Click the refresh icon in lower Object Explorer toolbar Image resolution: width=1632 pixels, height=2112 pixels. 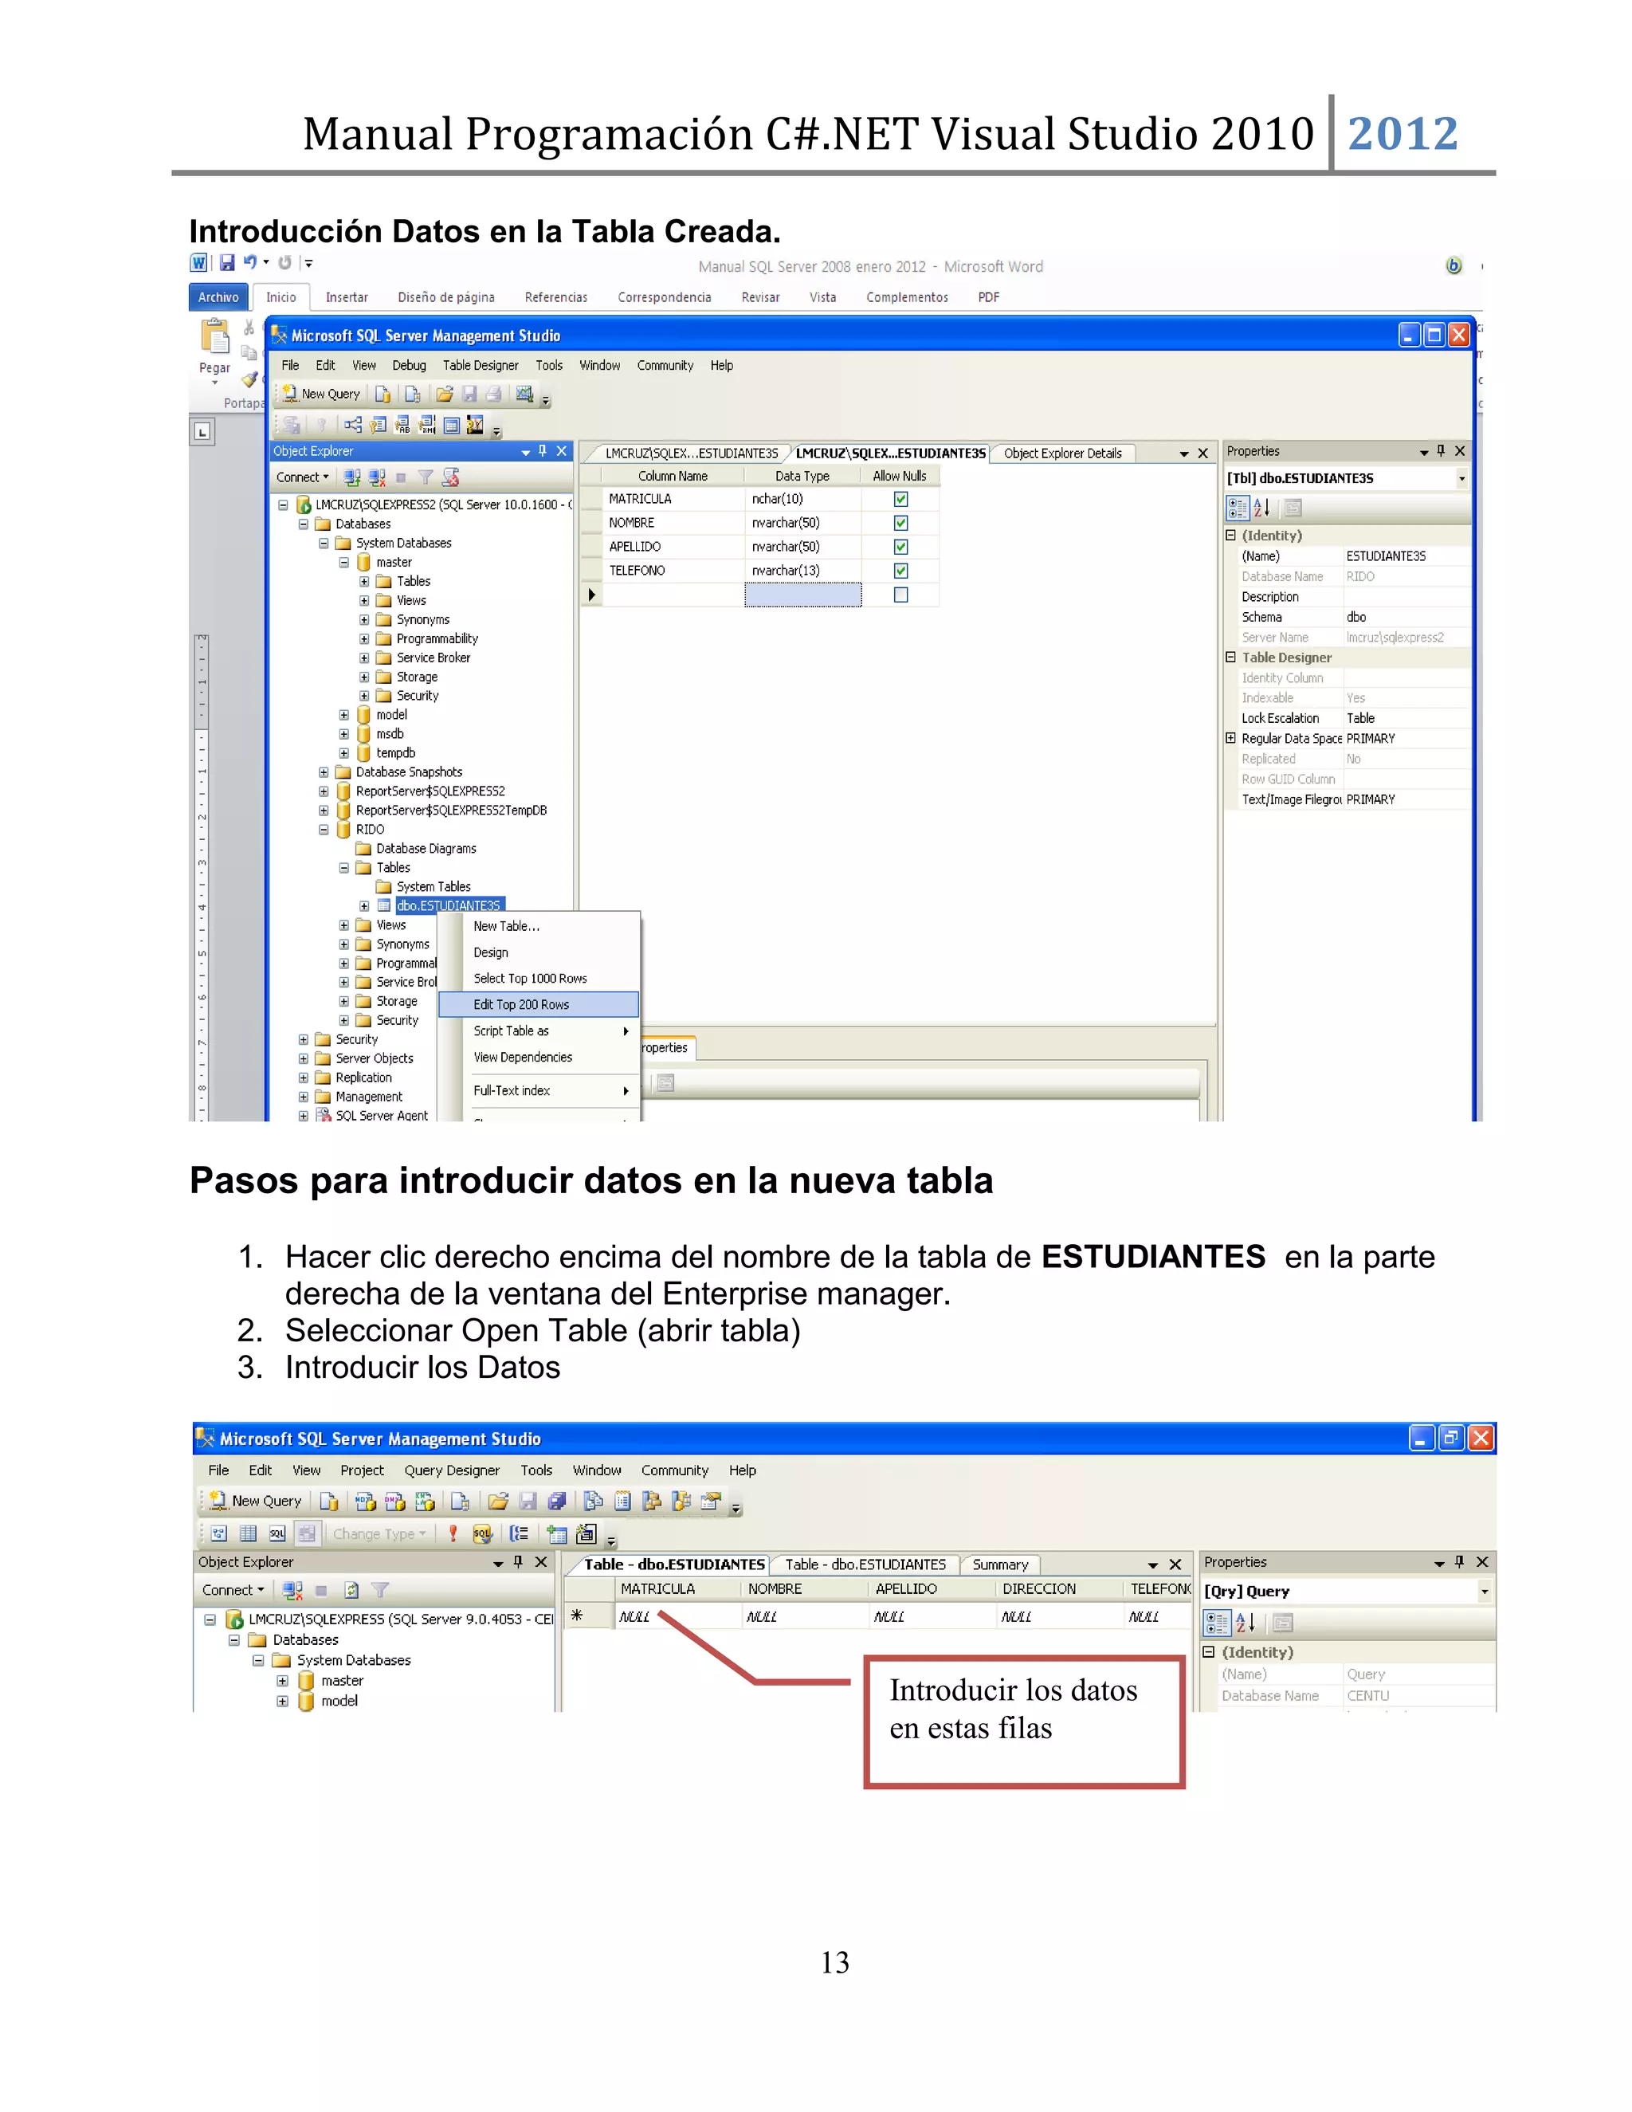point(352,1590)
